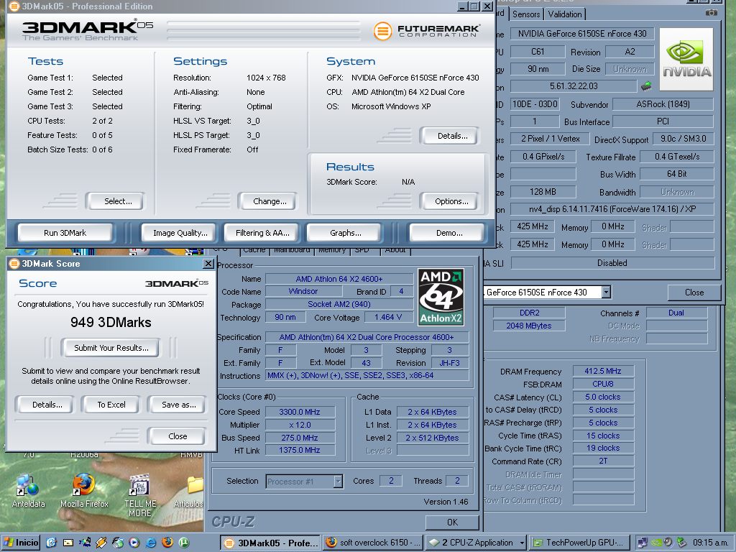Screen dimensions: 736x552
Task: Click the NVIDIA SLI Disabled field
Action: tap(612, 263)
